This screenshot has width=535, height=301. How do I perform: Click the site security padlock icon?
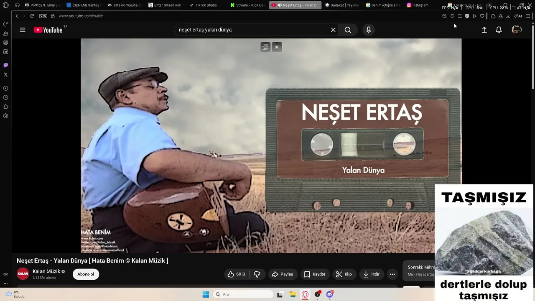click(53, 16)
